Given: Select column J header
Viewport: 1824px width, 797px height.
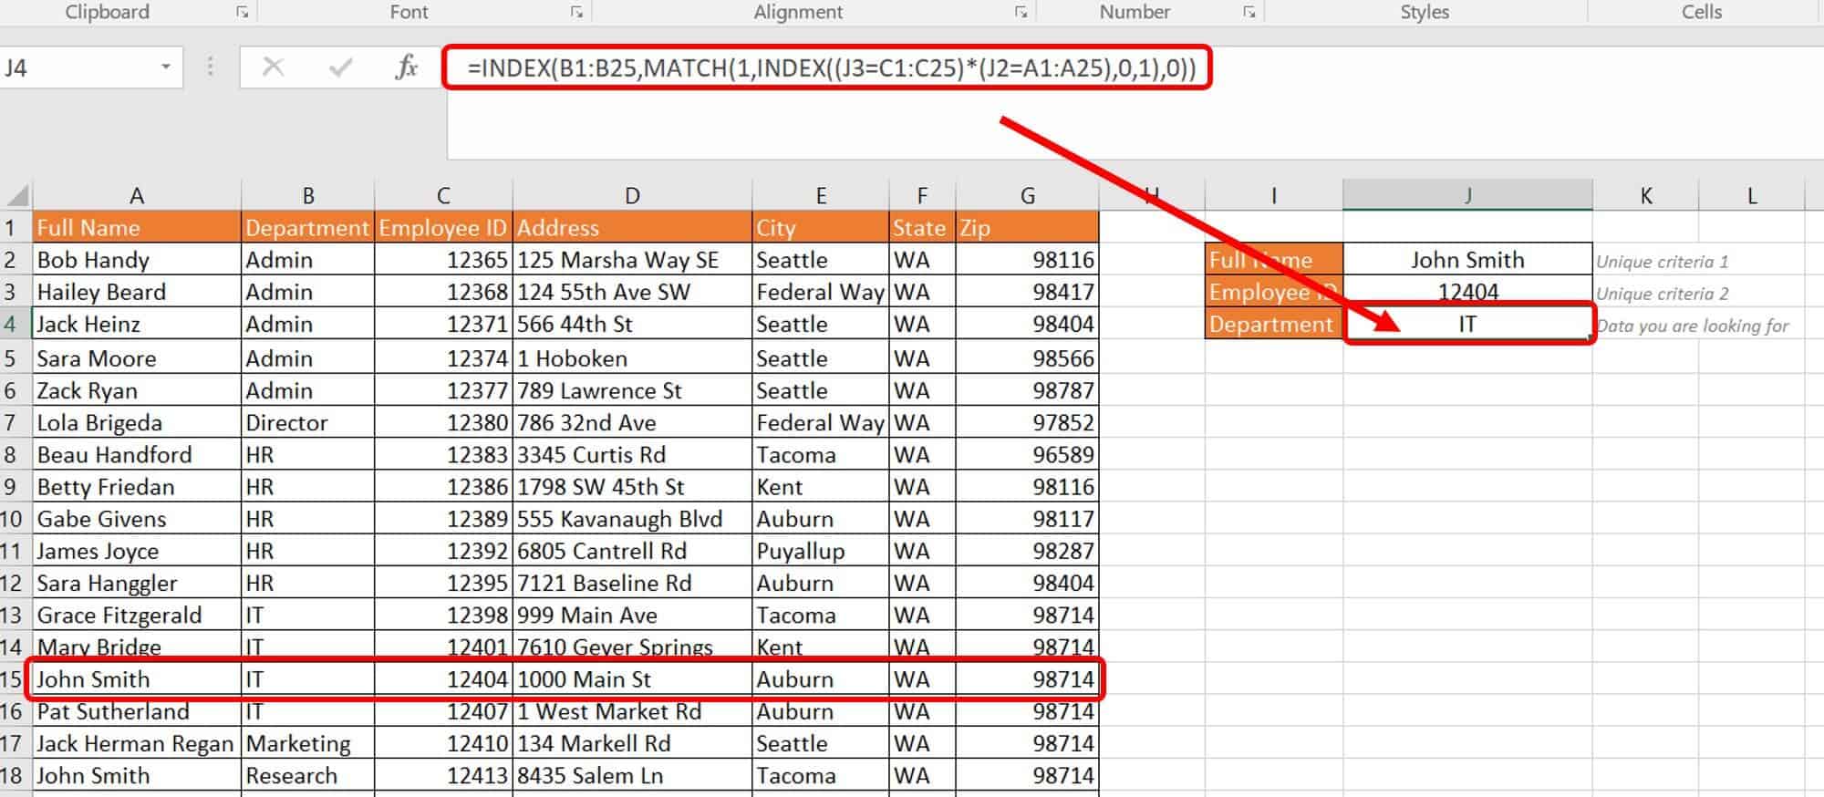Looking at the screenshot, I should pyautogui.click(x=1466, y=196).
